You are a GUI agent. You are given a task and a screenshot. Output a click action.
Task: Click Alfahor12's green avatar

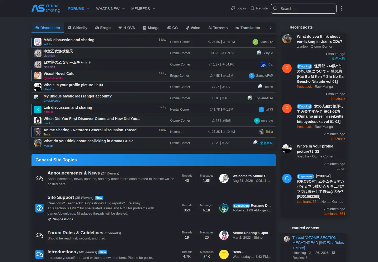(255, 42)
